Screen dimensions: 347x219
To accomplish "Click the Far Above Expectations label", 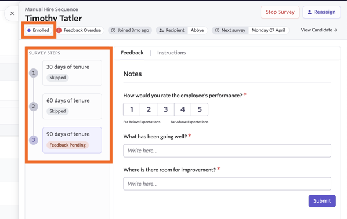I will [189, 122].
